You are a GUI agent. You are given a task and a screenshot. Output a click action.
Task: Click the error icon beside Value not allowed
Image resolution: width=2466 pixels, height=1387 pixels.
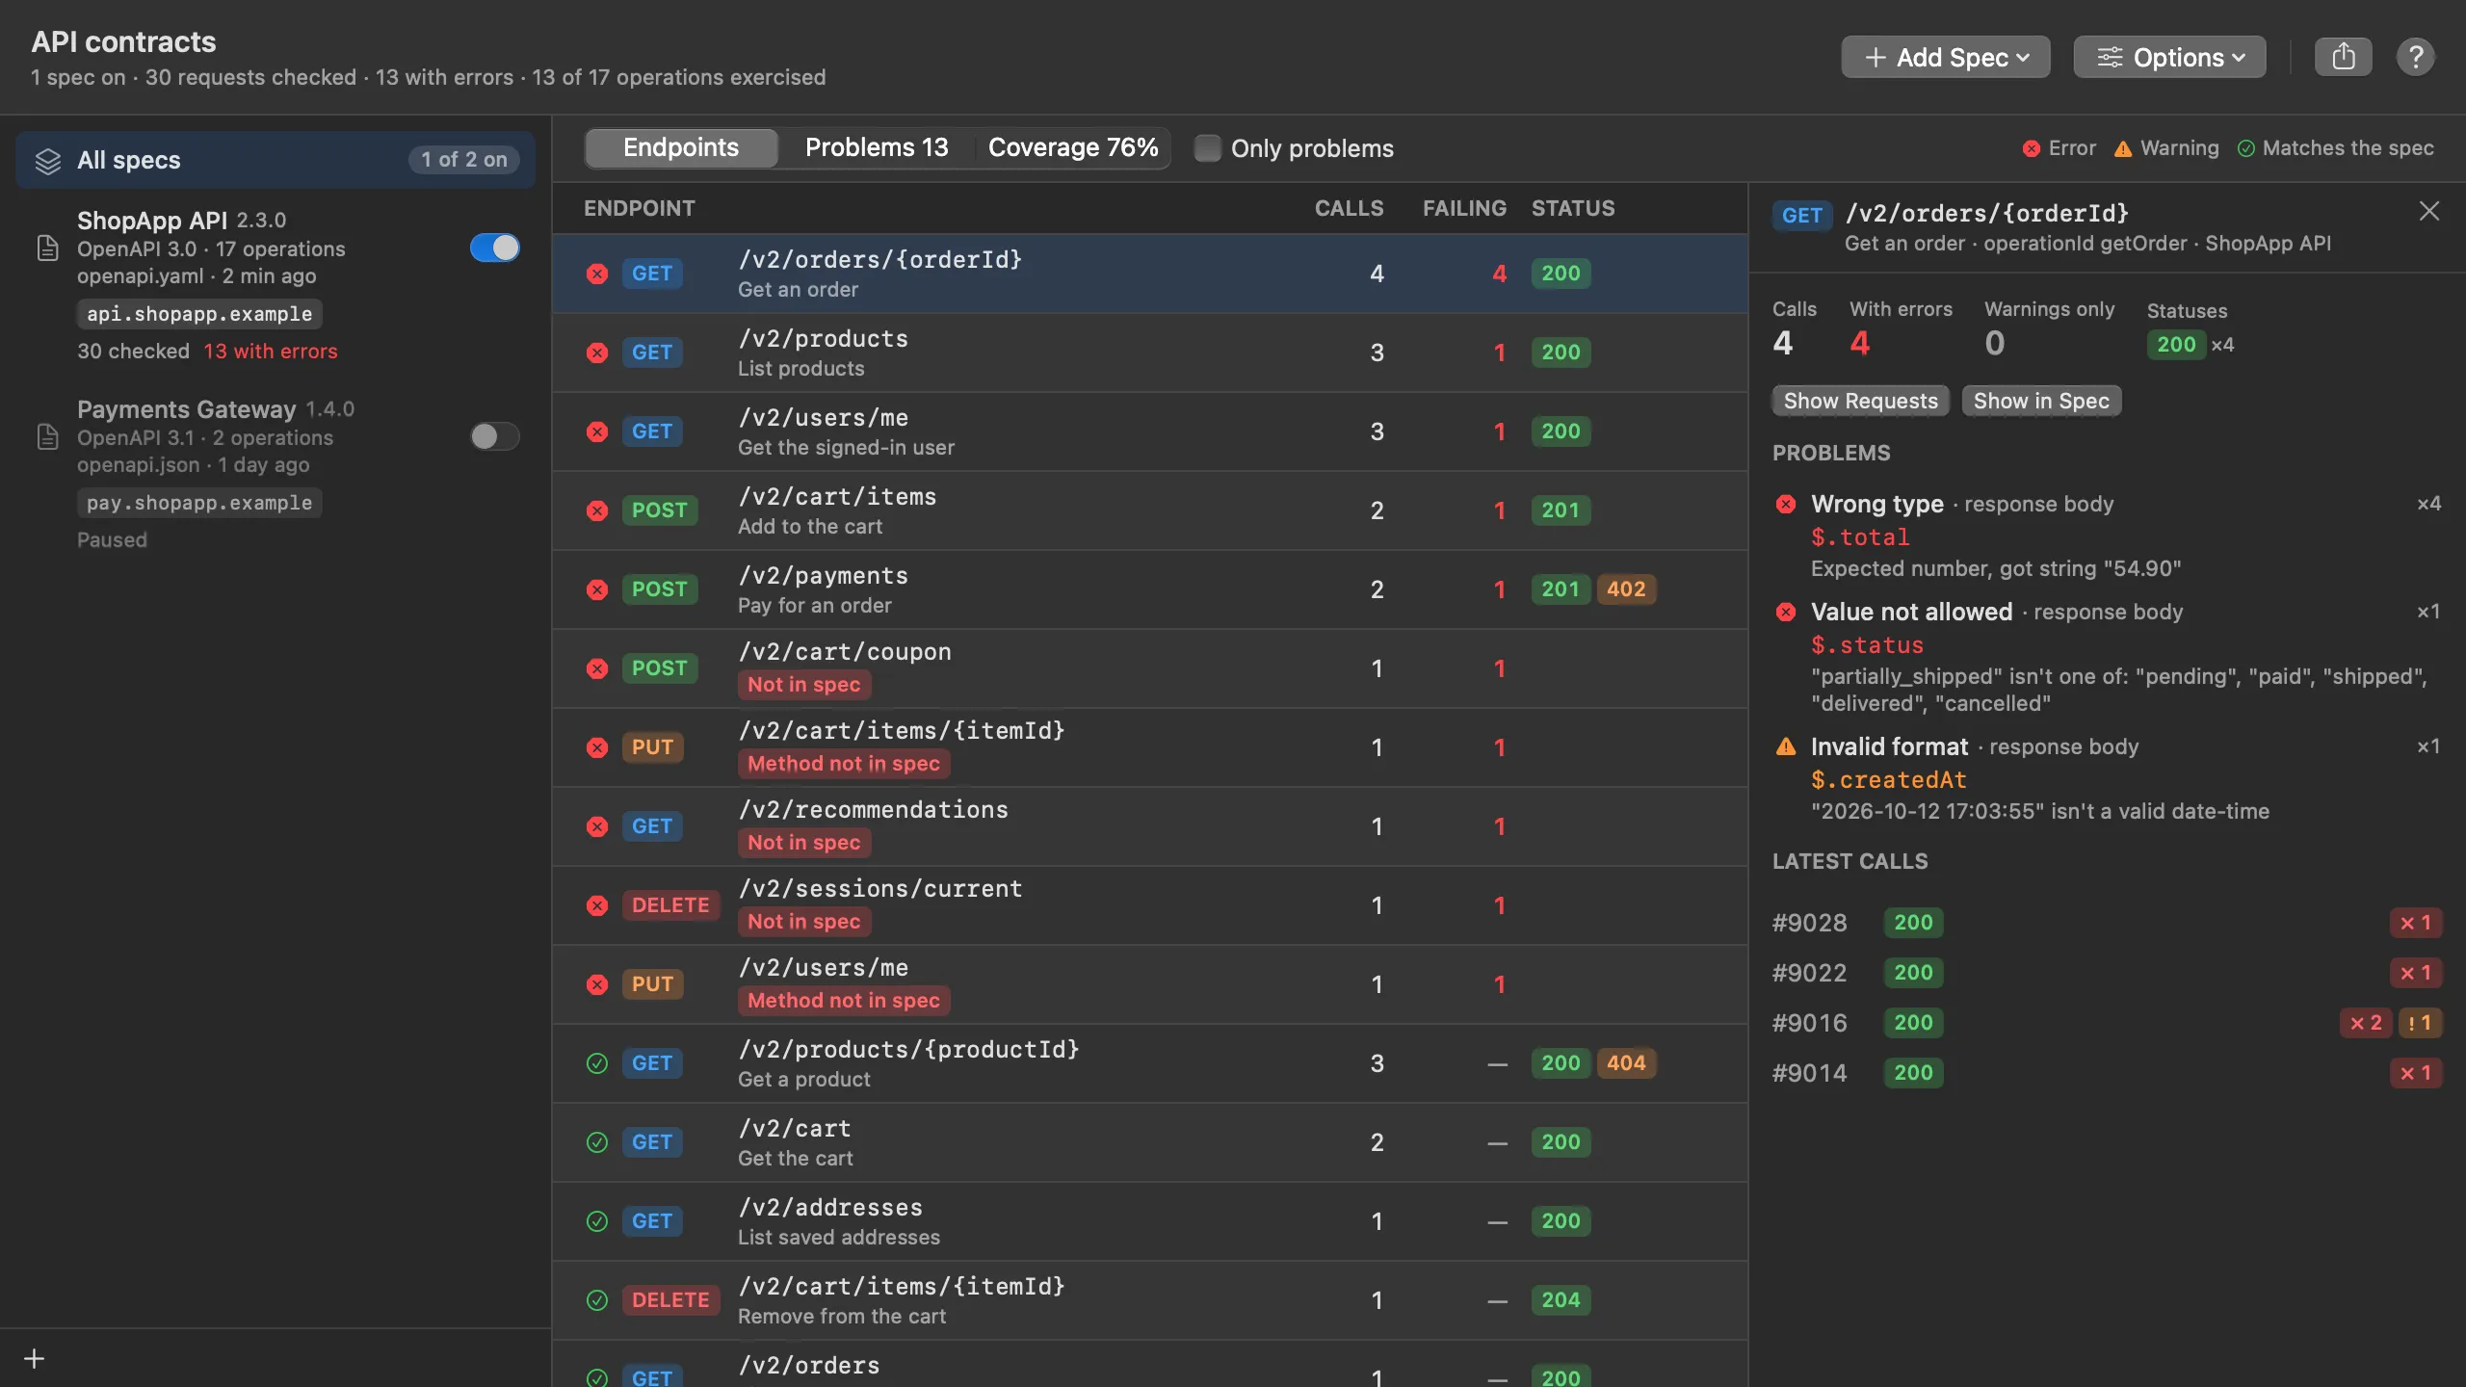[x=1786, y=612]
